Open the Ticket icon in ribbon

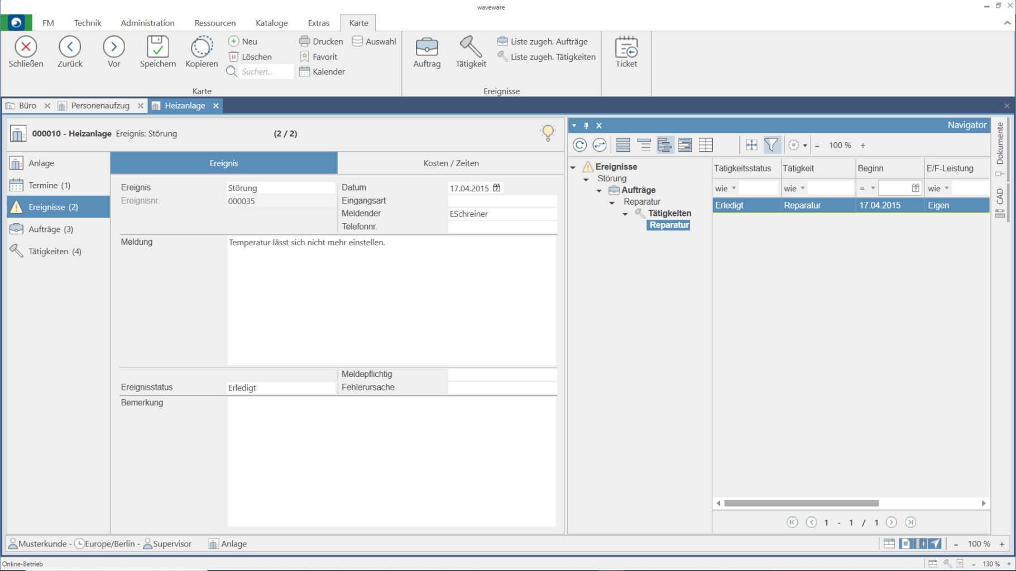626,47
